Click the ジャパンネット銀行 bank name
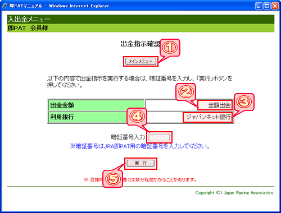Viewport: 281px width, 213px height. click(208, 117)
